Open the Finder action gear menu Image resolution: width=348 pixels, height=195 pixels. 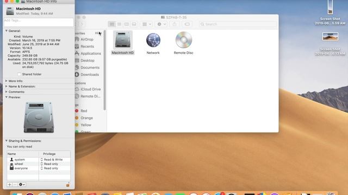(161, 24)
